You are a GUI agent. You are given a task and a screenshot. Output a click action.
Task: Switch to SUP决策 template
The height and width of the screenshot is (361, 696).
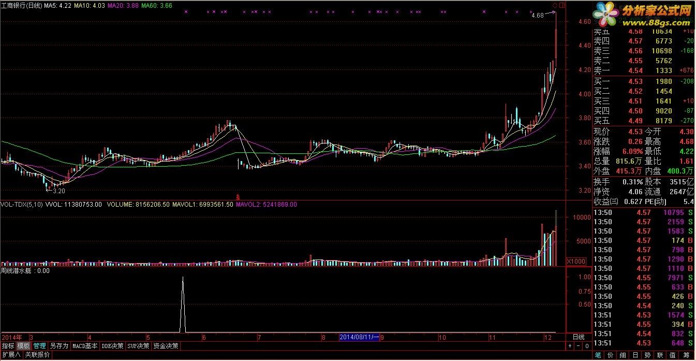(x=139, y=345)
